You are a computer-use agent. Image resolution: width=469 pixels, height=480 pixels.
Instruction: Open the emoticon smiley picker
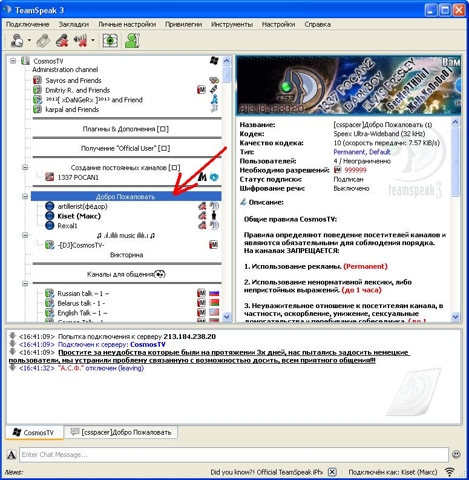pos(456,455)
